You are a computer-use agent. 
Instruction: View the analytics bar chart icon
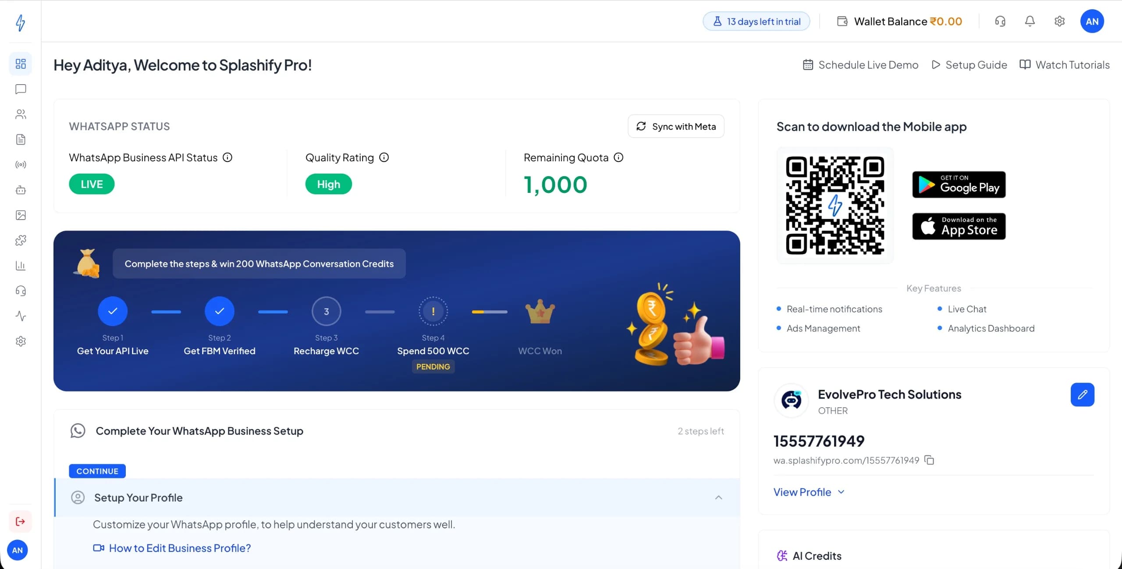coord(20,265)
